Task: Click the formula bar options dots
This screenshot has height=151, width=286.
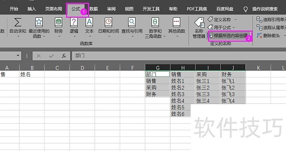Action: pos(27,56)
